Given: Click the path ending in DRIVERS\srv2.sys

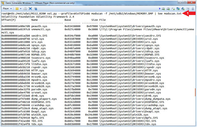Looking at the screenshot, I should [x=129, y=39].
